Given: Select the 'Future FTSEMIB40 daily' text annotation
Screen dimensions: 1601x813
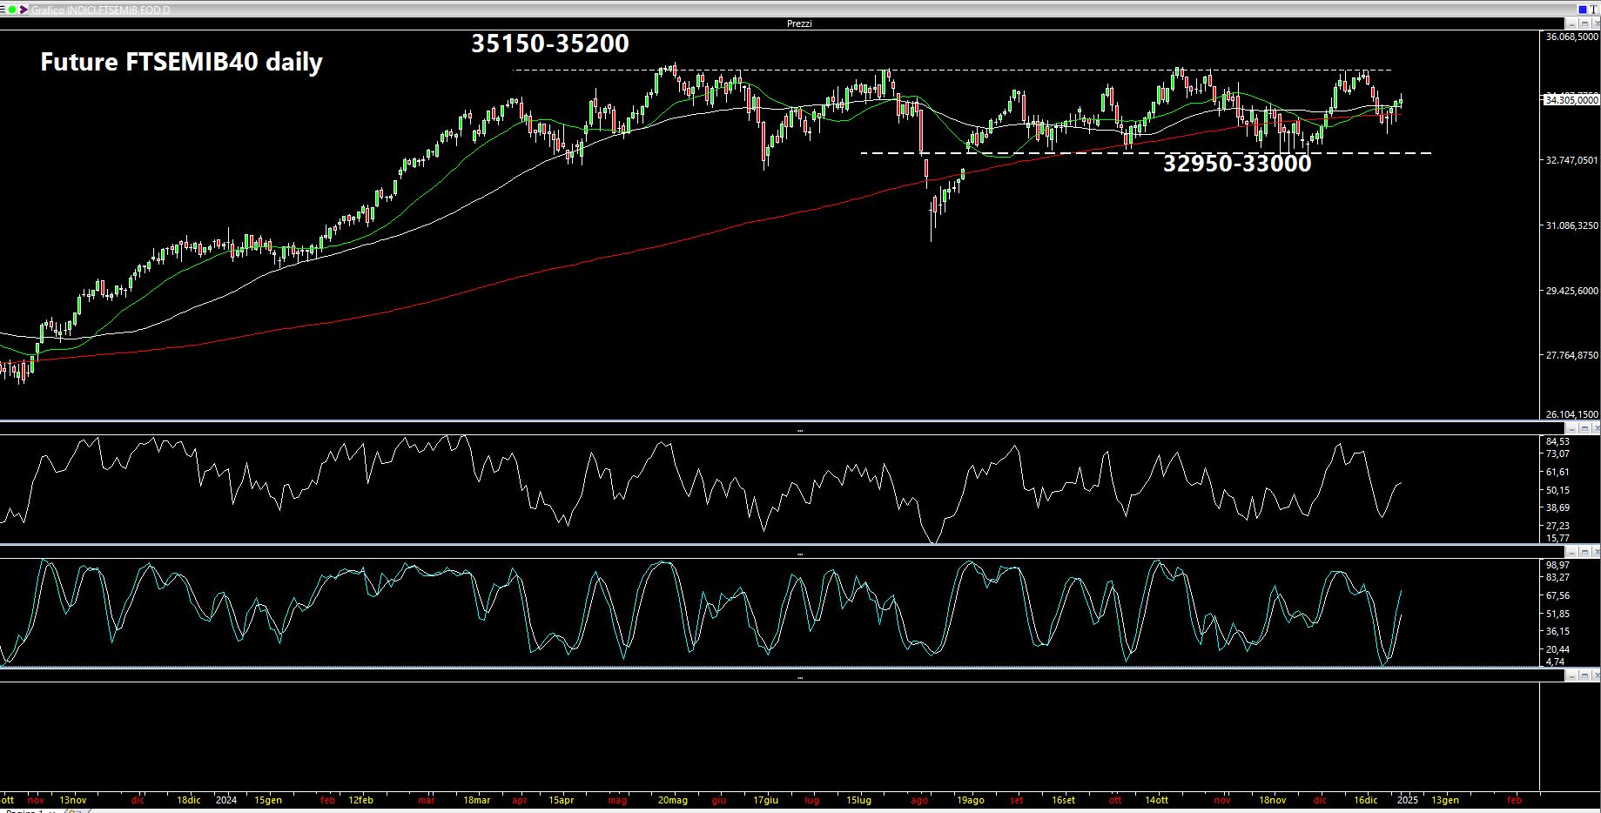Looking at the screenshot, I should tap(181, 62).
